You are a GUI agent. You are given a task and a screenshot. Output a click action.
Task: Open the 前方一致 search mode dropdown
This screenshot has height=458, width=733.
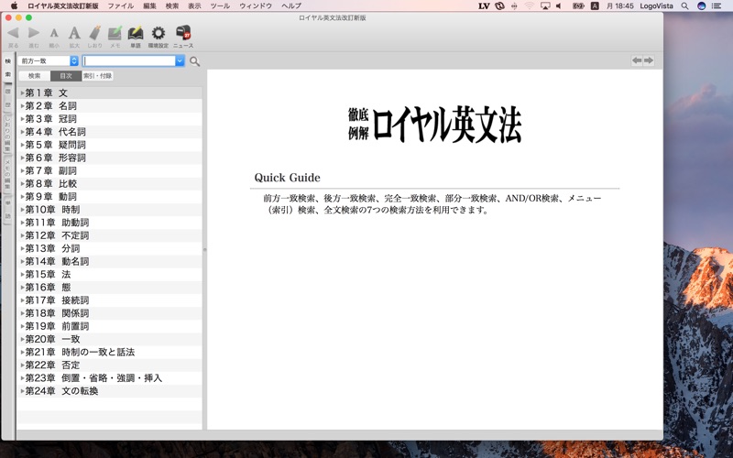tap(49, 60)
